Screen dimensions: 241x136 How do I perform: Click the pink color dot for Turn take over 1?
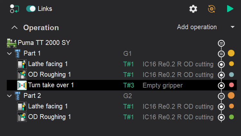(x=231, y=85)
